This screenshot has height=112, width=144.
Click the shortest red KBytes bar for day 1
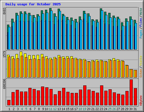coord(9,103)
